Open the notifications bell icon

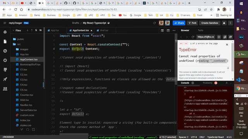click(x=224, y=23)
